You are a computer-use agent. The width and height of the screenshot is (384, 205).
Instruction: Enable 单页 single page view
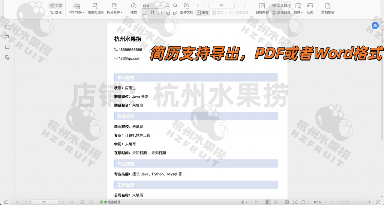pos(202,12)
